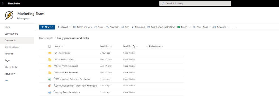Open the Modified By column dropdown
279x102 pixels.
(137, 46)
